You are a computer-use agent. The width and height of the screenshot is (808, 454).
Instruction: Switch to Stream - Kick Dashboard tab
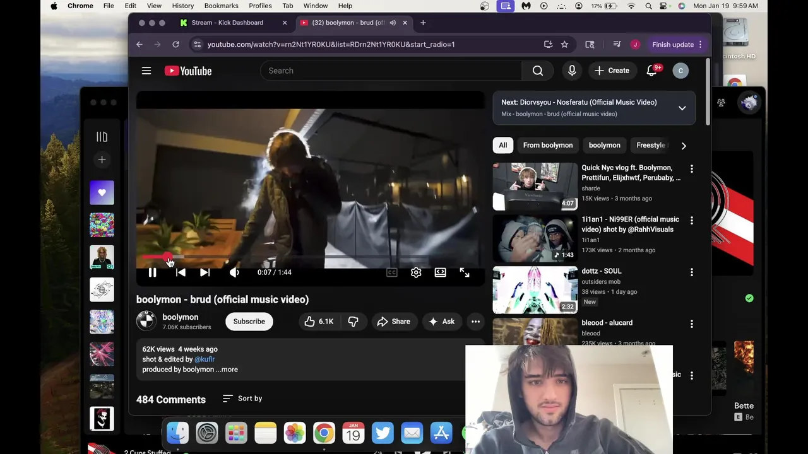pyautogui.click(x=228, y=23)
